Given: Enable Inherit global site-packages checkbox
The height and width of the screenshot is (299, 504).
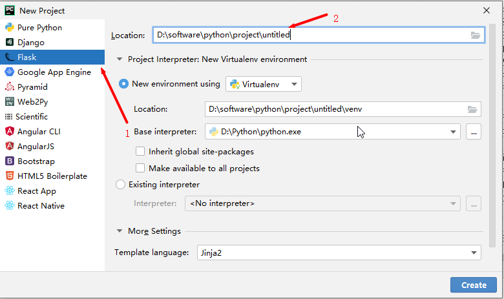Looking at the screenshot, I should [140, 151].
